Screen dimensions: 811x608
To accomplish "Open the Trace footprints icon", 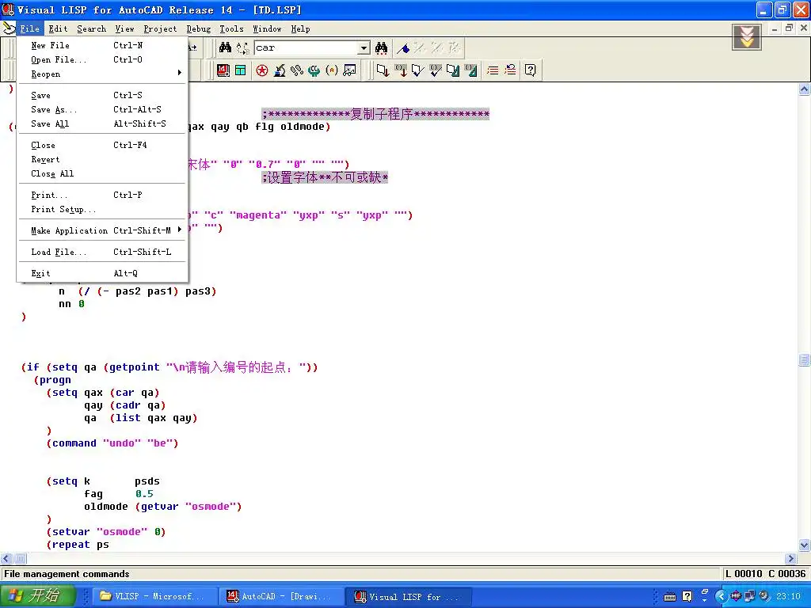I will pyautogui.click(x=297, y=70).
